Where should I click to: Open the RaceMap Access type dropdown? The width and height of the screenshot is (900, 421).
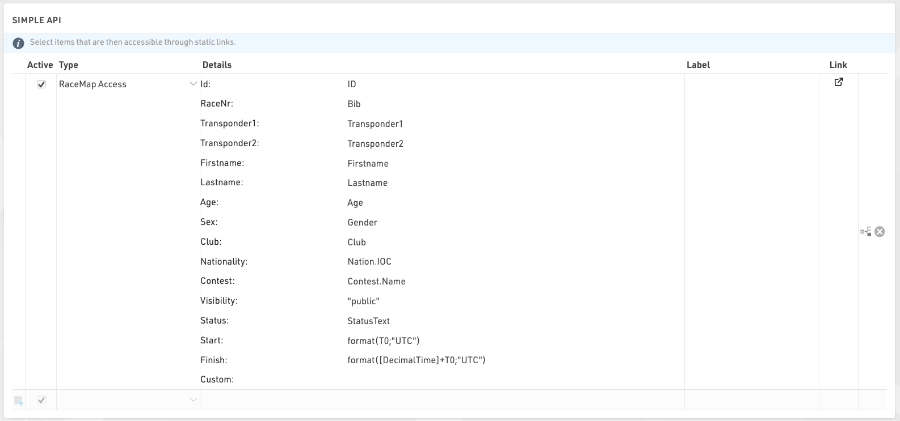193,84
